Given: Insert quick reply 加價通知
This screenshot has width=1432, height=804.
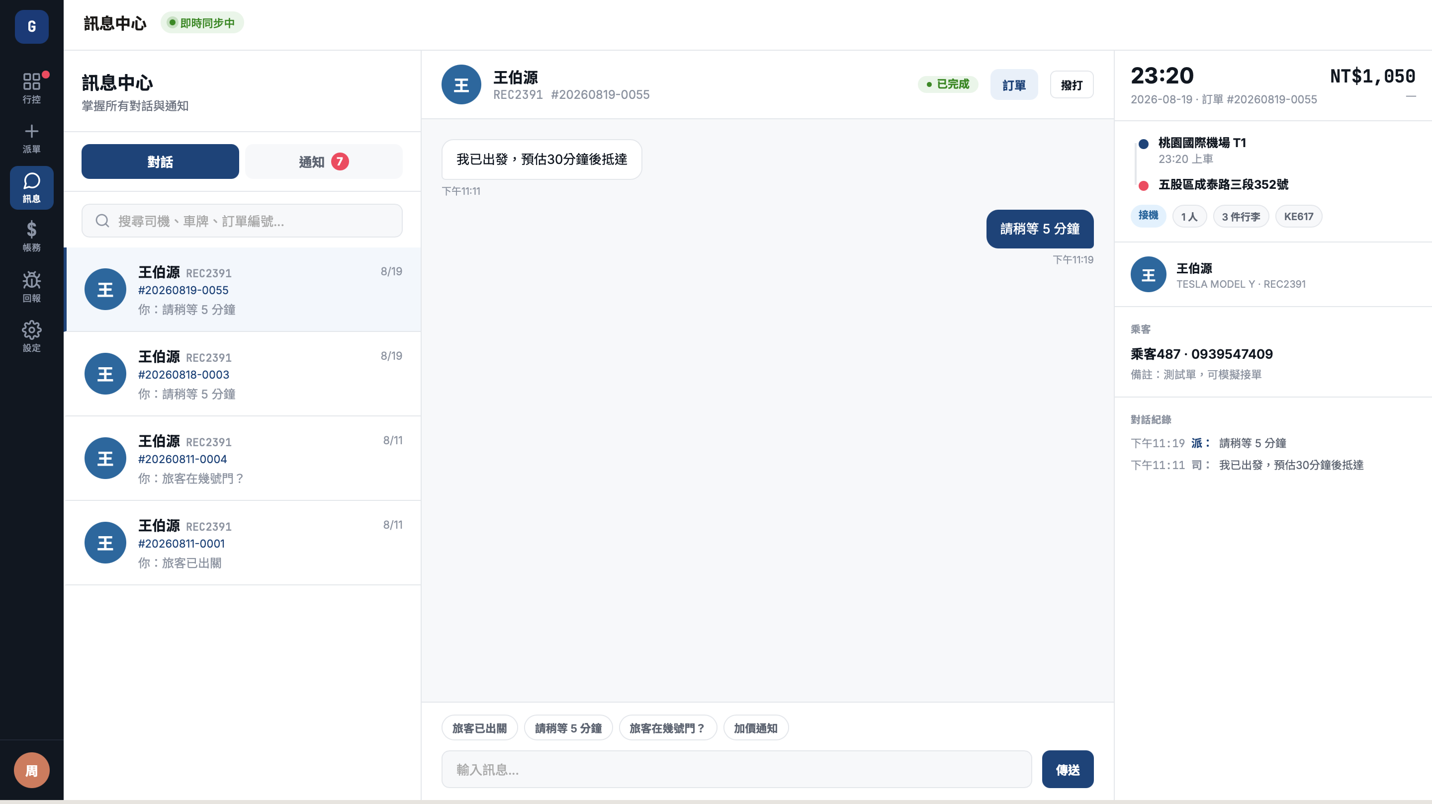Looking at the screenshot, I should pos(755,728).
